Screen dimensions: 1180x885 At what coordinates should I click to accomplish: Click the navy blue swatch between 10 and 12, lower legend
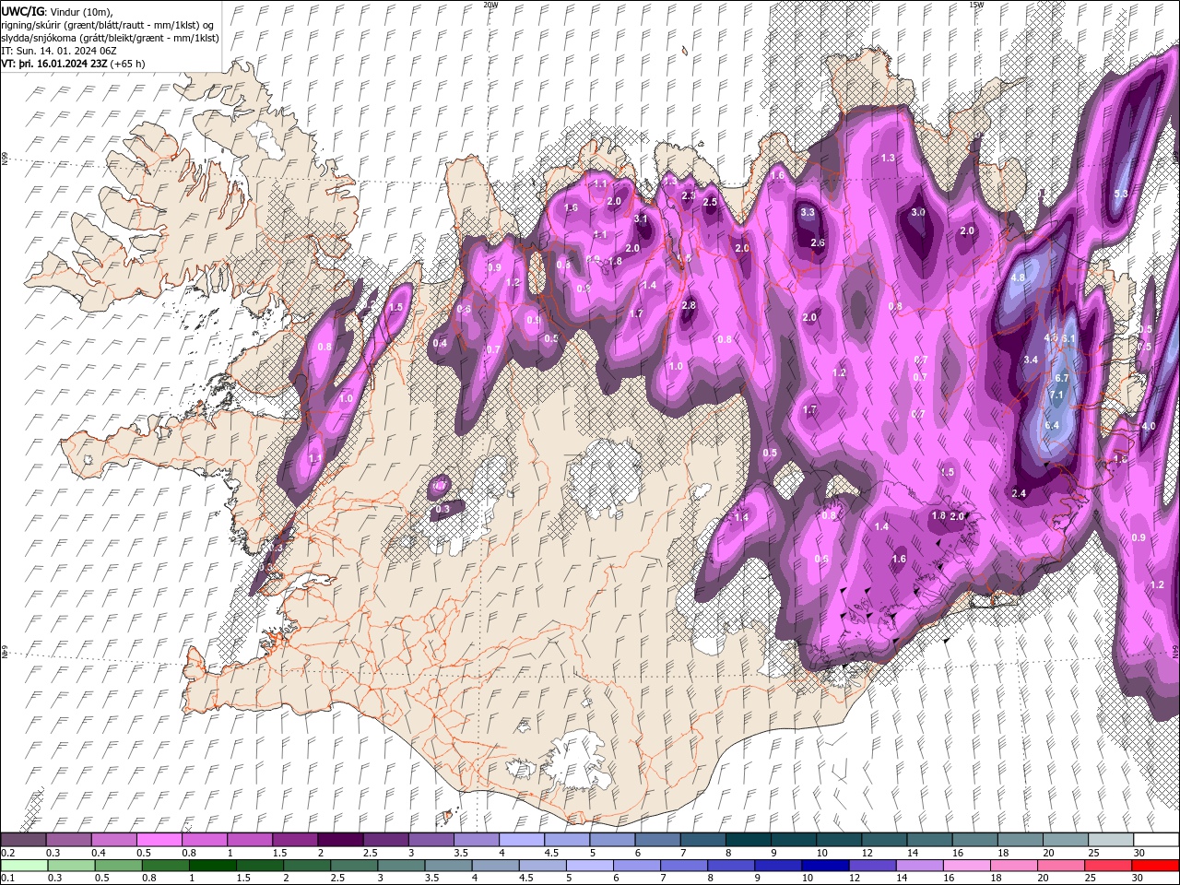[x=825, y=866]
